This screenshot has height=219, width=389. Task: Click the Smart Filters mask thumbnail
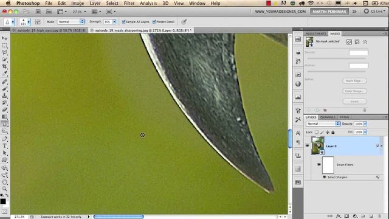(x=328, y=165)
